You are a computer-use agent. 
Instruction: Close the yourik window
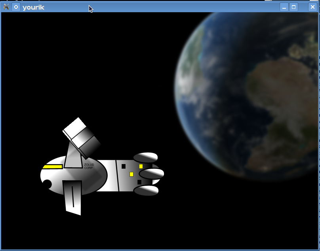pyautogui.click(x=312, y=7)
